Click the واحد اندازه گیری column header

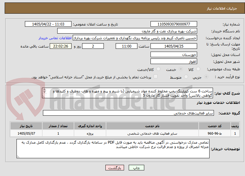point(90,126)
